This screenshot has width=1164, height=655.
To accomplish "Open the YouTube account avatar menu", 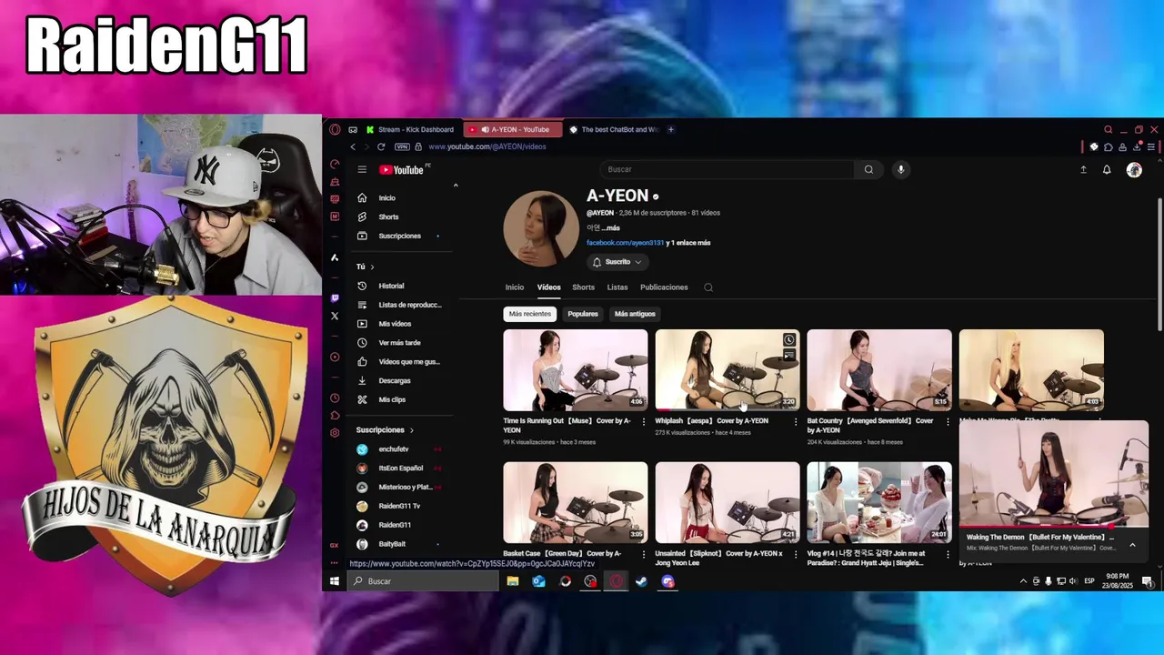I will click(x=1134, y=169).
